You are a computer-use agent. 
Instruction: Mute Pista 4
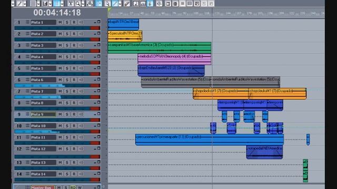[x=60, y=57]
